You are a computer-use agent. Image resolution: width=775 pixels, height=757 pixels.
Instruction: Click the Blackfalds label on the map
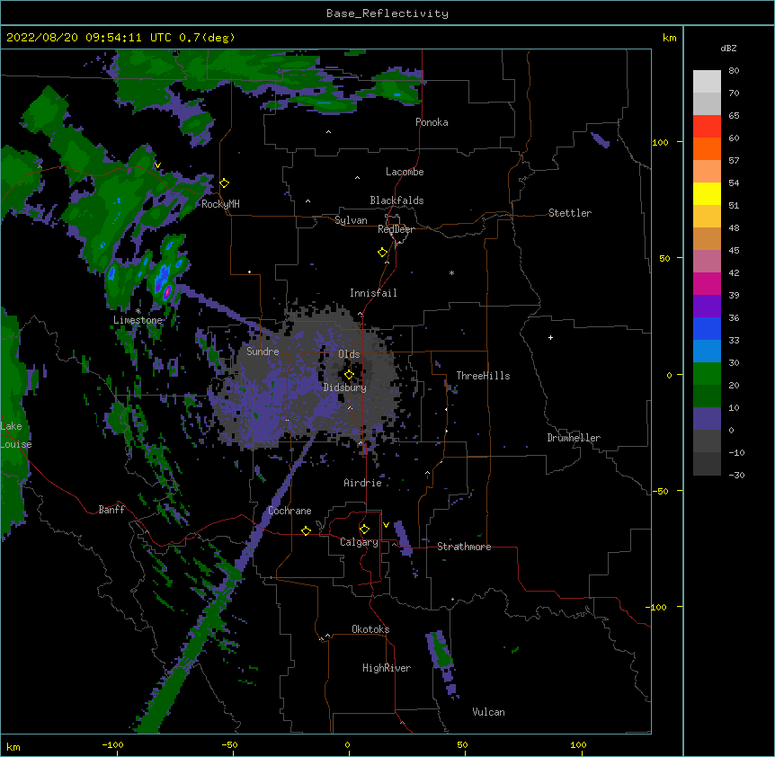pos(396,200)
